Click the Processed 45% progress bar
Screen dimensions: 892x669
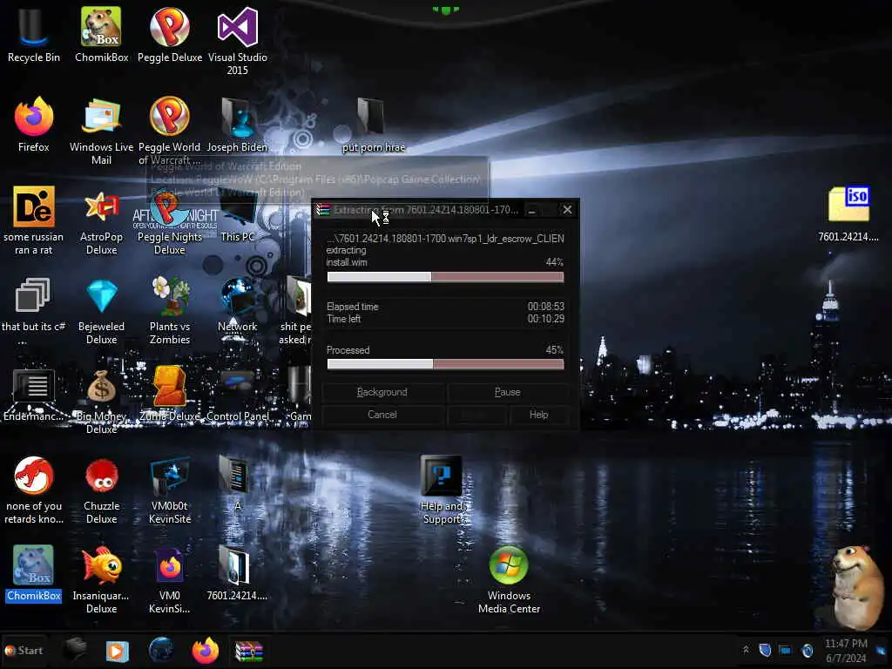(445, 364)
